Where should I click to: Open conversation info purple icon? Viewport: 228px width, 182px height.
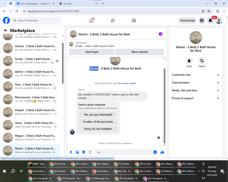(x=161, y=34)
